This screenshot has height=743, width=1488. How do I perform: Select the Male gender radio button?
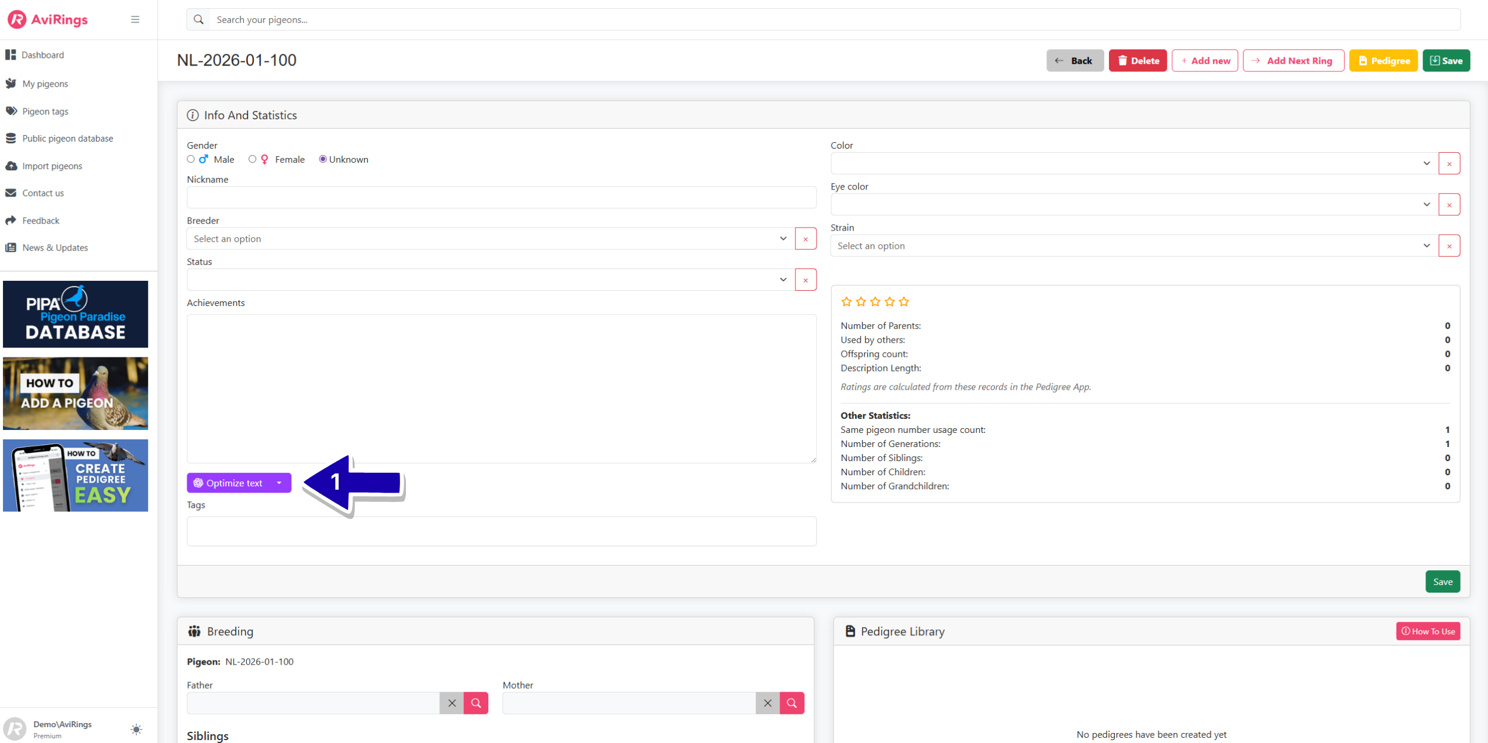coord(191,159)
